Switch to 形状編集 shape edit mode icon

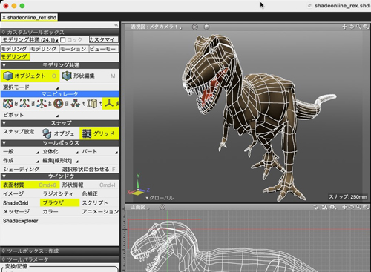67,76
